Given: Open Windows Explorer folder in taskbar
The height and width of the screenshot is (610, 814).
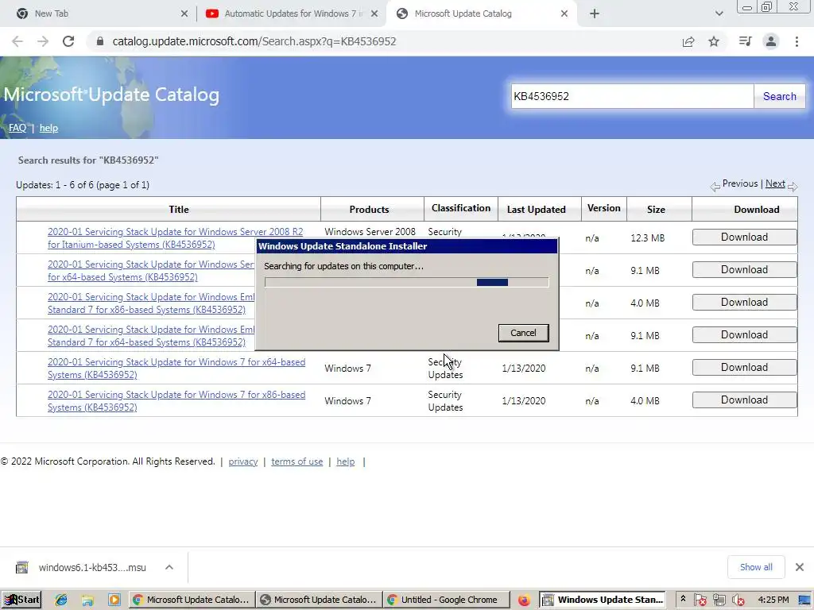Looking at the screenshot, I should point(87,600).
